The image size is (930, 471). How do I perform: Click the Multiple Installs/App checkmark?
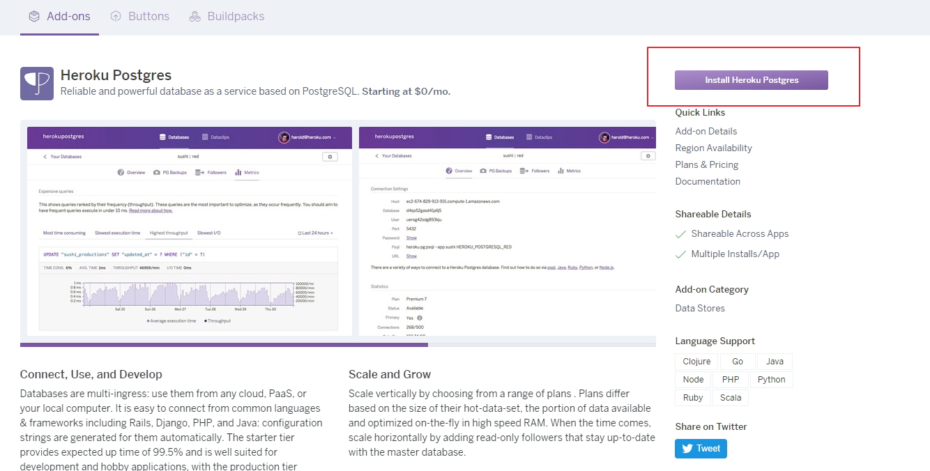coord(681,254)
